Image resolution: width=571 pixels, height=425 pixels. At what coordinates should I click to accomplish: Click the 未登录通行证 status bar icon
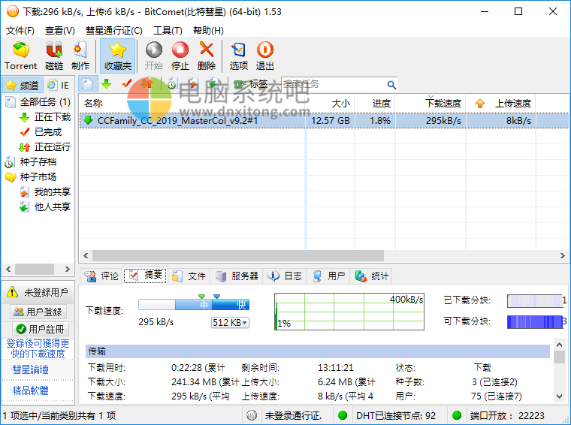pyautogui.click(x=252, y=415)
